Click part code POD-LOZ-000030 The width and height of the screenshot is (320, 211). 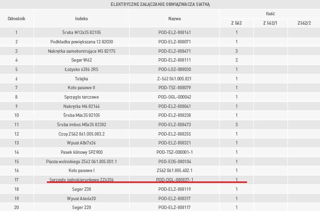[x=175, y=69]
